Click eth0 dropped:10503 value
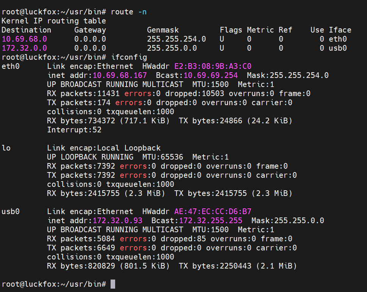 point(195,93)
